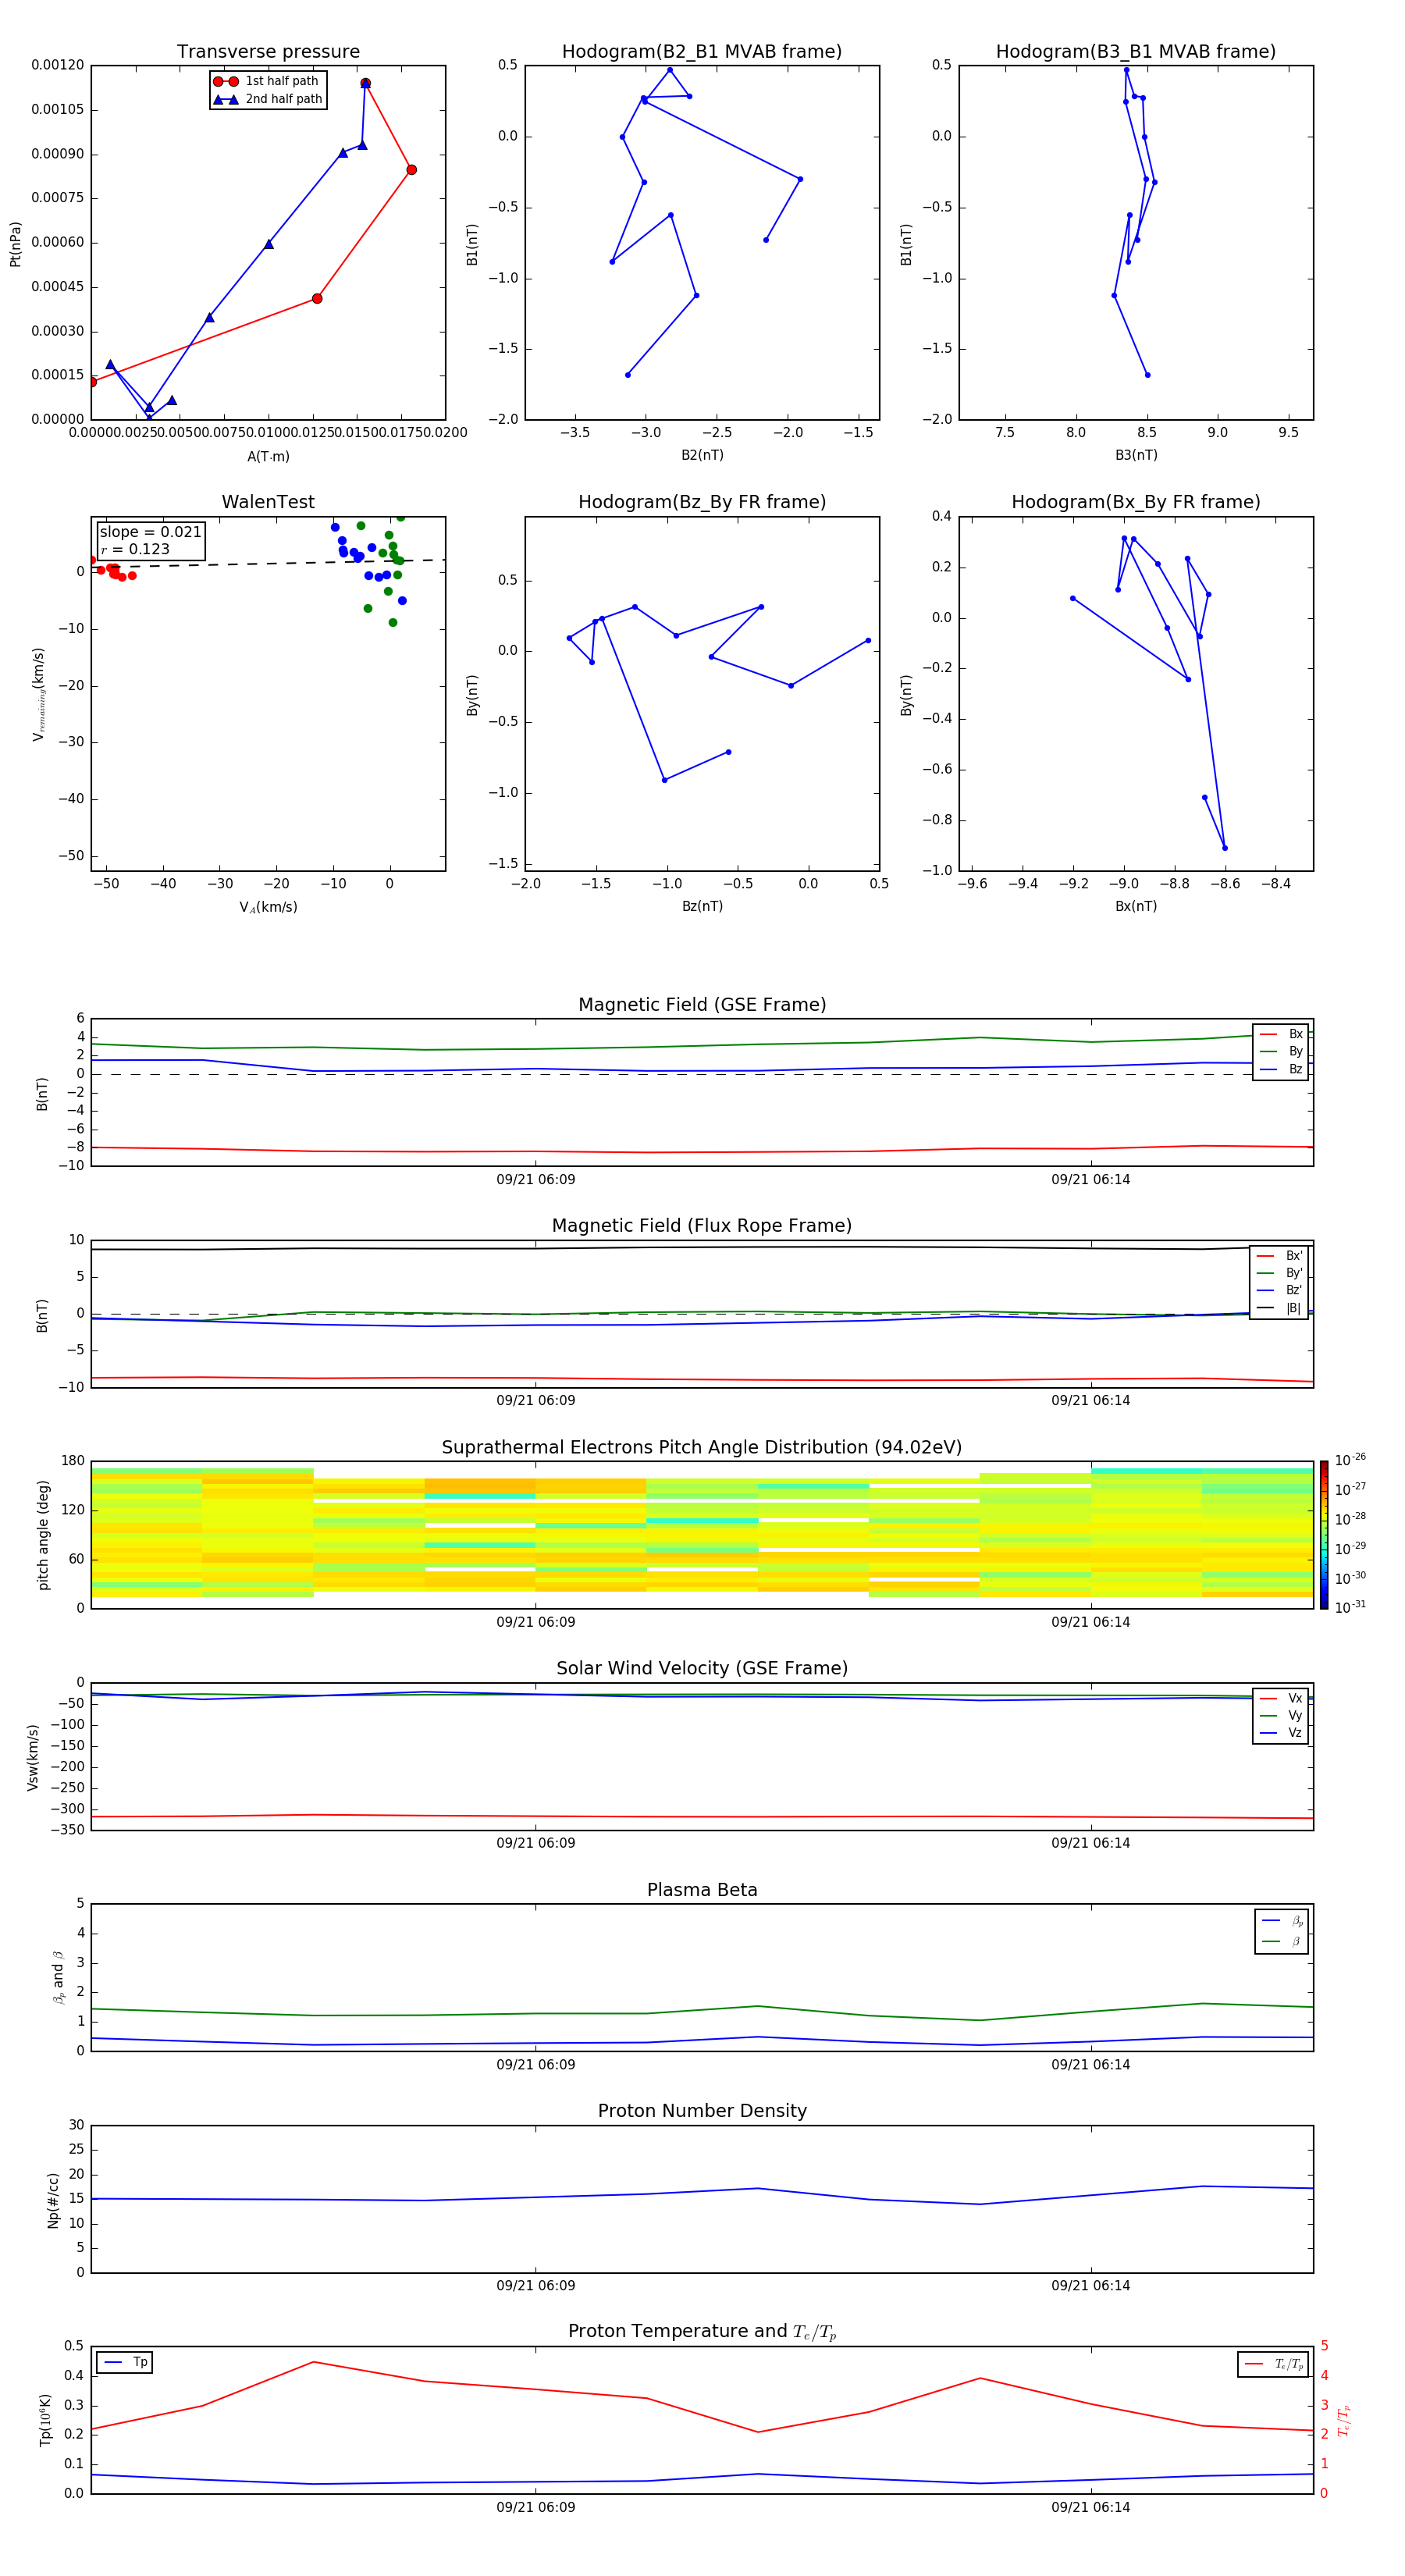1405x2576 pixels.
Task: Select the "|B|" flux rope legend entry
Action: [x=1279, y=1308]
